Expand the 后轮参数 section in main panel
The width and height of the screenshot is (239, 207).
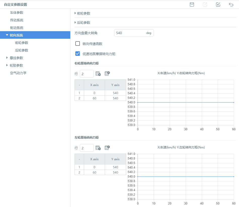coord(75,23)
